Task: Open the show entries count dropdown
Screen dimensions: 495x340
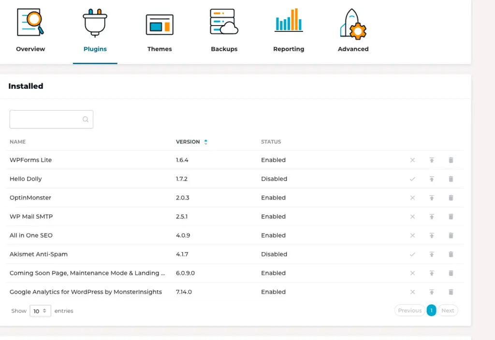Action: pos(40,311)
